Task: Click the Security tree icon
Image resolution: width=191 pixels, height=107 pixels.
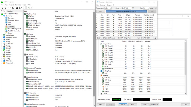Action: click(x=4, y=57)
